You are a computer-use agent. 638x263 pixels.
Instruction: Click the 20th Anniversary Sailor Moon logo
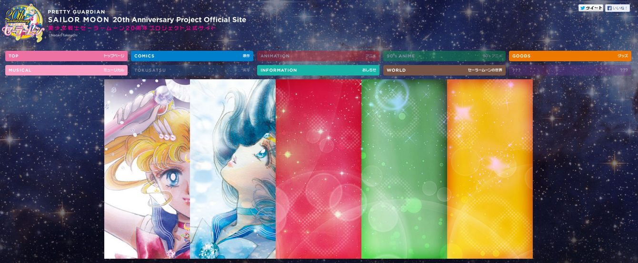coord(24,22)
